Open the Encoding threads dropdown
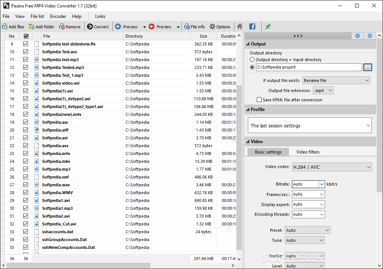Viewport: 383px width, 269px height. tap(308, 214)
